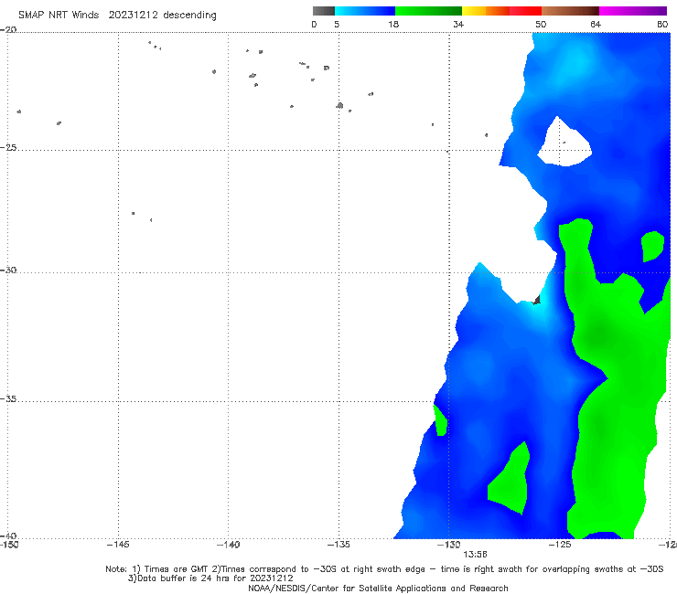677x594 pixels.
Task: Click the 'SMAP NRT Winds 20231212 descending' title
Action: point(117,15)
